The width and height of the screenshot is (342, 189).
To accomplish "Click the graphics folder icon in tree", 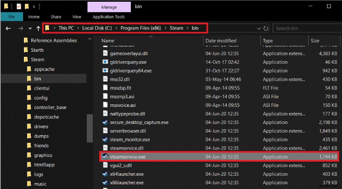I will pyautogui.click(x=29, y=155).
